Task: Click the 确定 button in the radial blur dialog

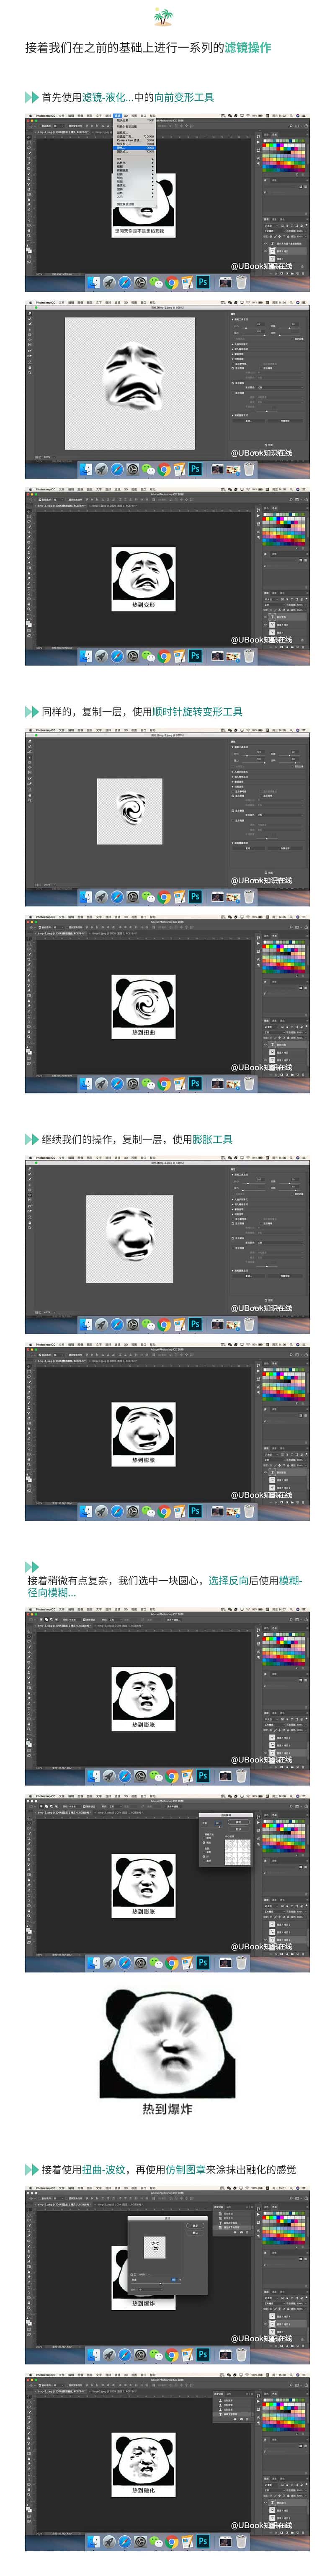Action: [239, 1822]
